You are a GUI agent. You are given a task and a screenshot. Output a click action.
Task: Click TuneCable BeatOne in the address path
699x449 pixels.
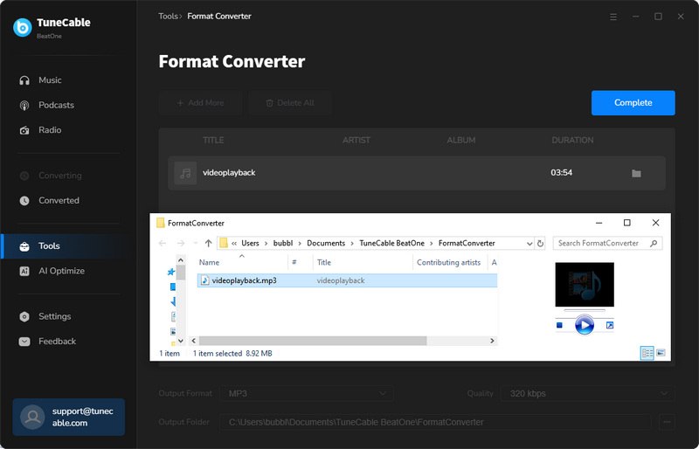pyautogui.click(x=391, y=244)
